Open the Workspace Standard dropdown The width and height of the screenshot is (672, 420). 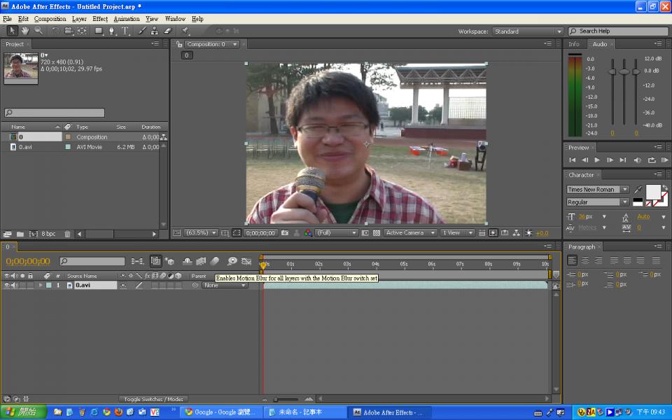527,31
